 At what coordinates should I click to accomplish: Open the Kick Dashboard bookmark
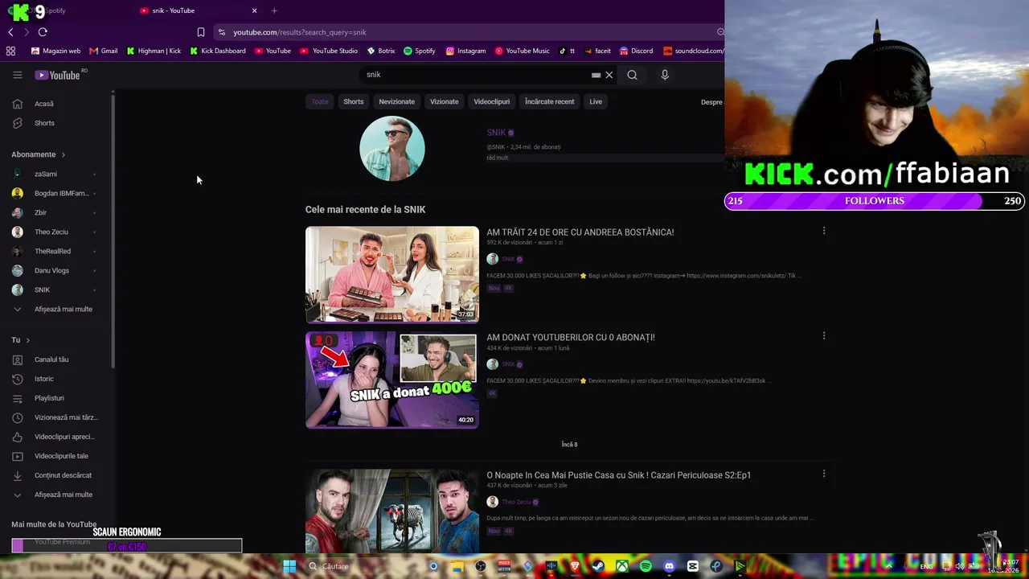pyautogui.click(x=218, y=51)
